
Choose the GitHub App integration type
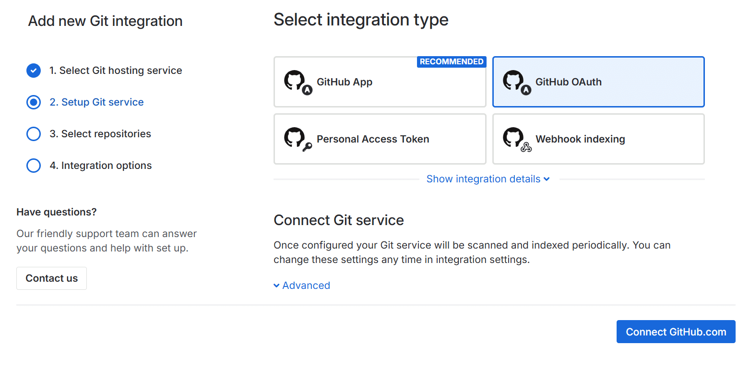point(379,82)
